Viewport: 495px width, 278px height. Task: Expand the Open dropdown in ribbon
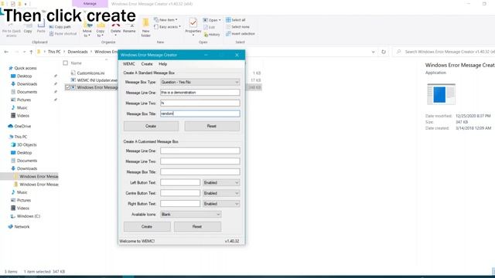(212, 20)
